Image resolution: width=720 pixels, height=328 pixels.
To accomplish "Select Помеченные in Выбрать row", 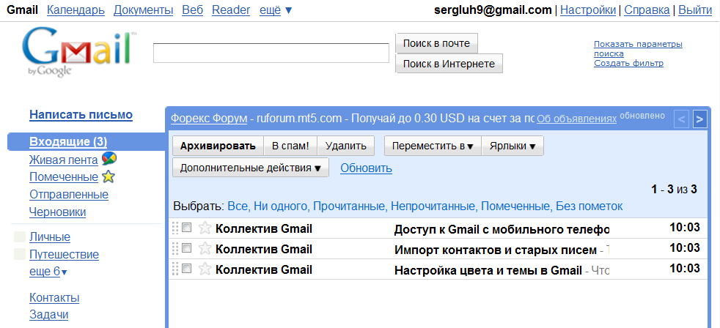I will pyautogui.click(x=515, y=206).
